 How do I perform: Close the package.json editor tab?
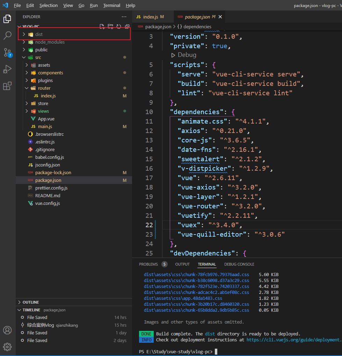tap(220, 17)
